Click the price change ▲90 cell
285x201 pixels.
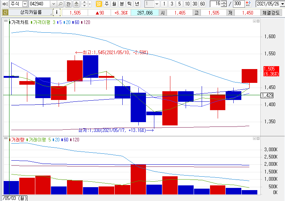[99, 13]
